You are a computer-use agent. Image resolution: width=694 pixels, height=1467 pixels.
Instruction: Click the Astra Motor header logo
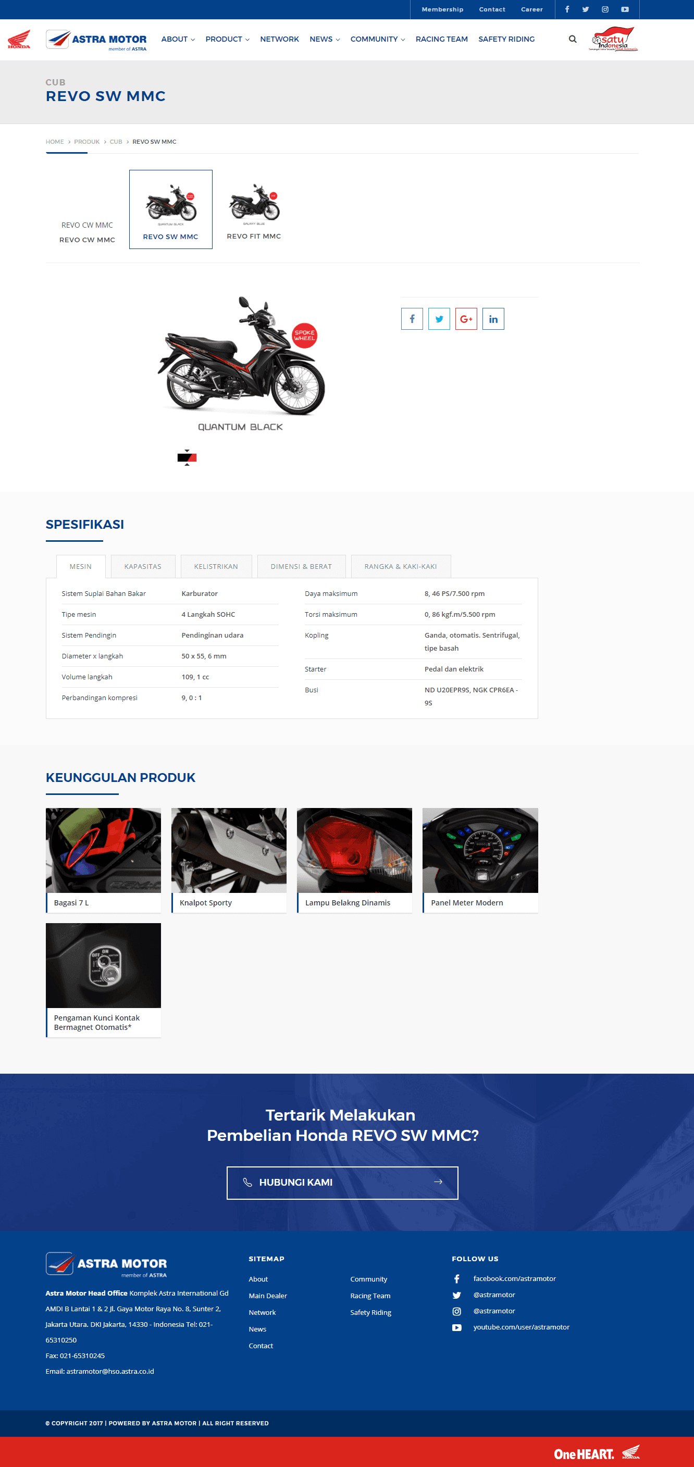coord(96,40)
